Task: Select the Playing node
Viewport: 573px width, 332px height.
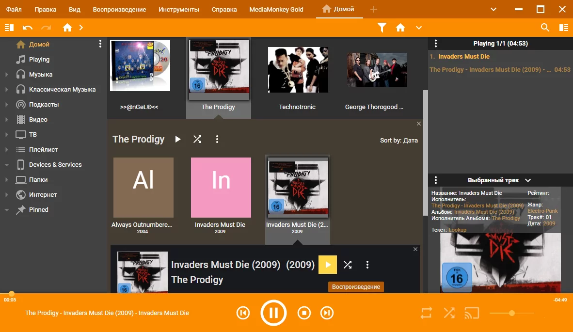Action: coord(39,59)
